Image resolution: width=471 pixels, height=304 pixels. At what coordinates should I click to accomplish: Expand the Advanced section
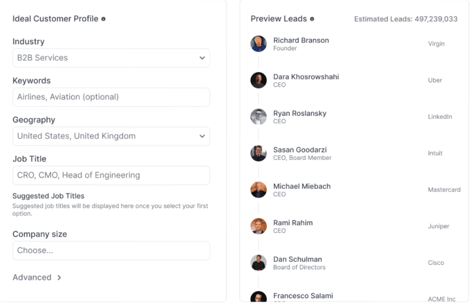[37, 277]
